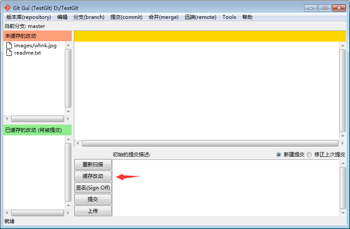
Task: Click right arrow of staged list horizontal scrollbar
Action: [68, 213]
